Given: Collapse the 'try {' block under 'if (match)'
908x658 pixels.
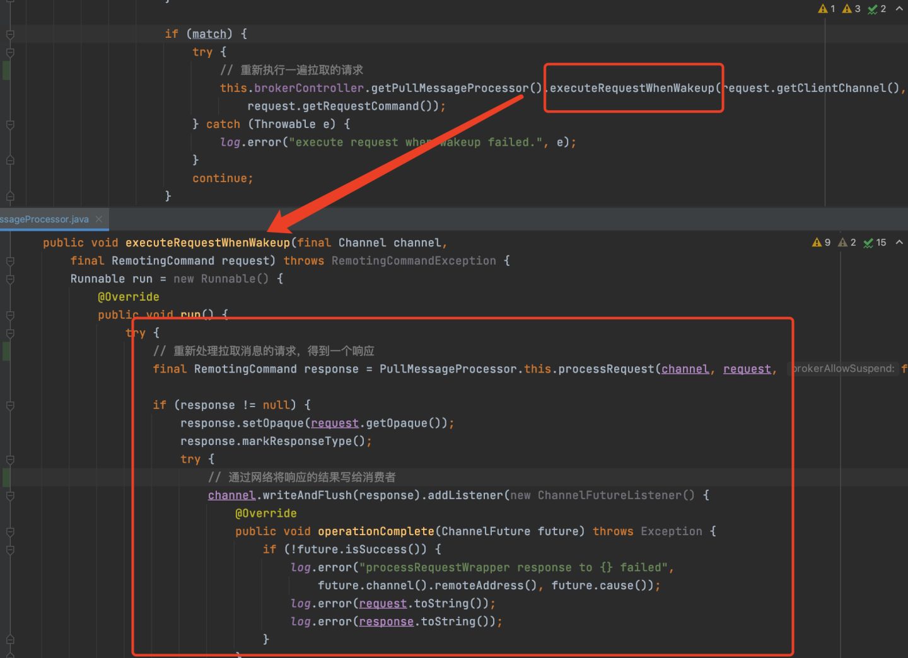Looking at the screenshot, I should (10, 52).
